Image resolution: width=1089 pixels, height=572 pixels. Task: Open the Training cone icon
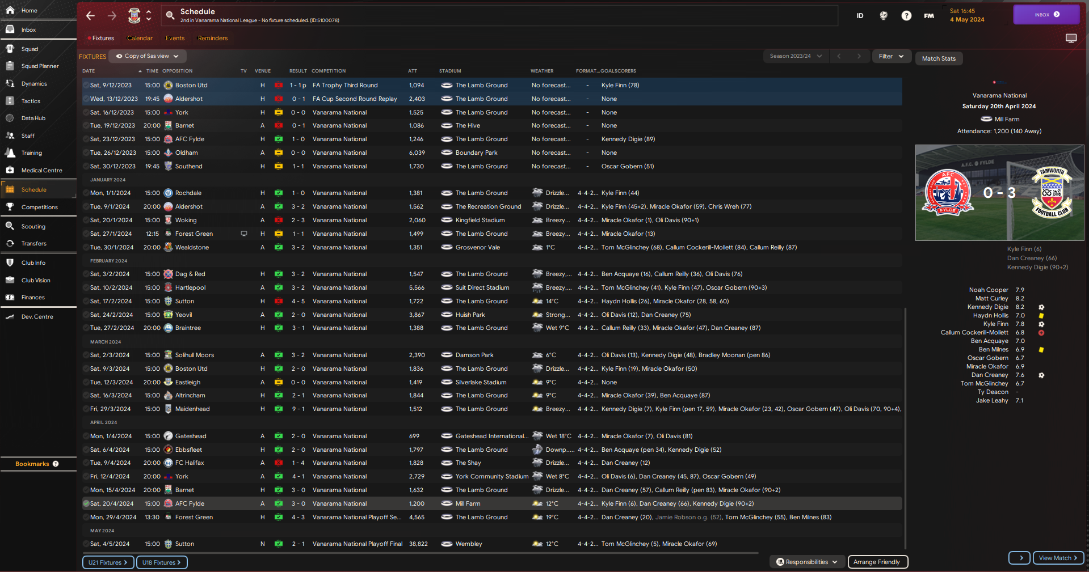pyautogui.click(x=10, y=152)
